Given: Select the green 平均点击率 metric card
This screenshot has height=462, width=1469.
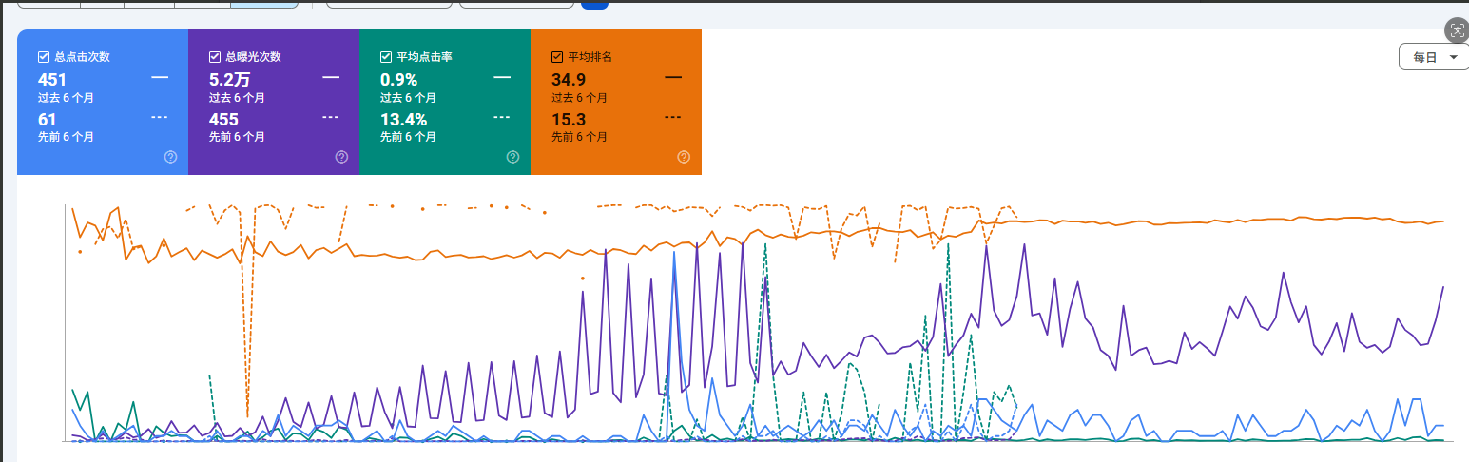Looking at the screenshot, I should pos(445,103).
